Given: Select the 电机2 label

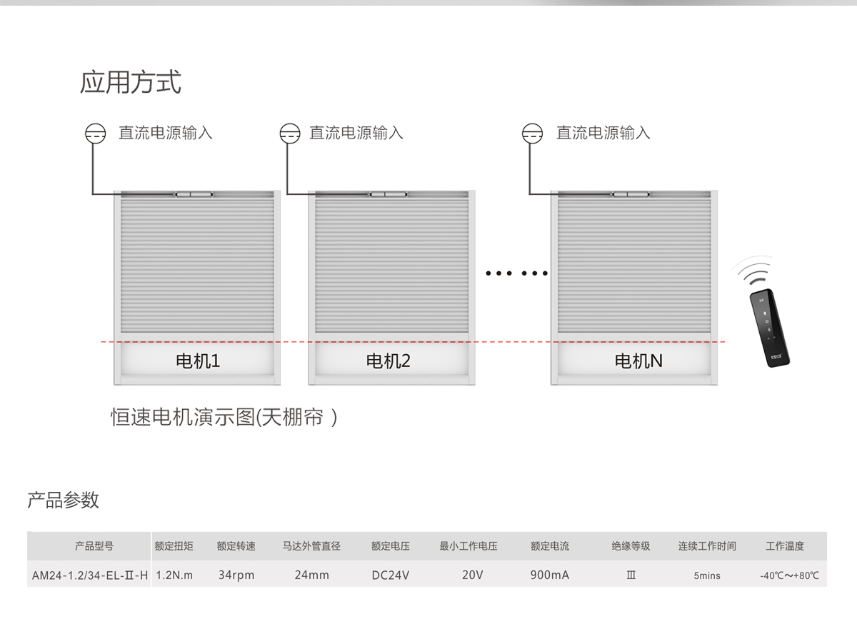Looking at the screenshot, I should 388,361.
